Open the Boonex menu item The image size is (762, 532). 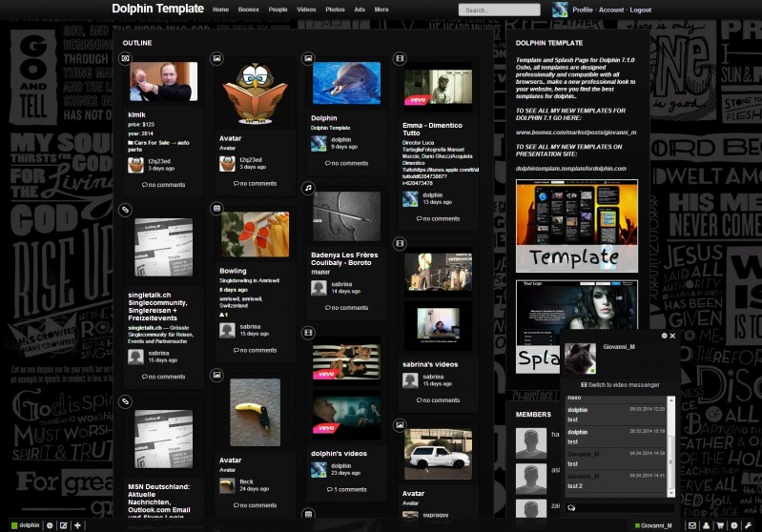[x=248, y=10]
